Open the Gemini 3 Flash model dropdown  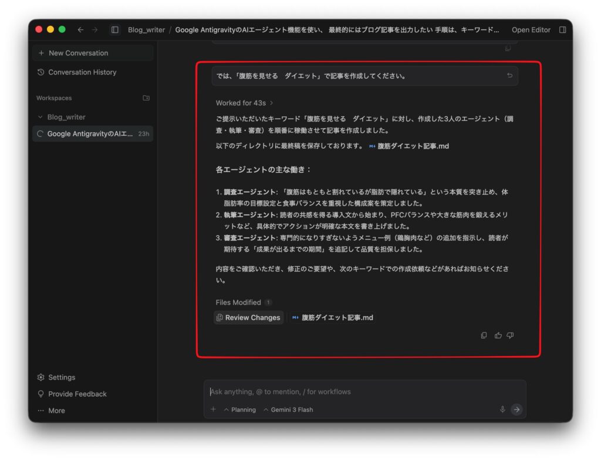click(x=288, y=409)
